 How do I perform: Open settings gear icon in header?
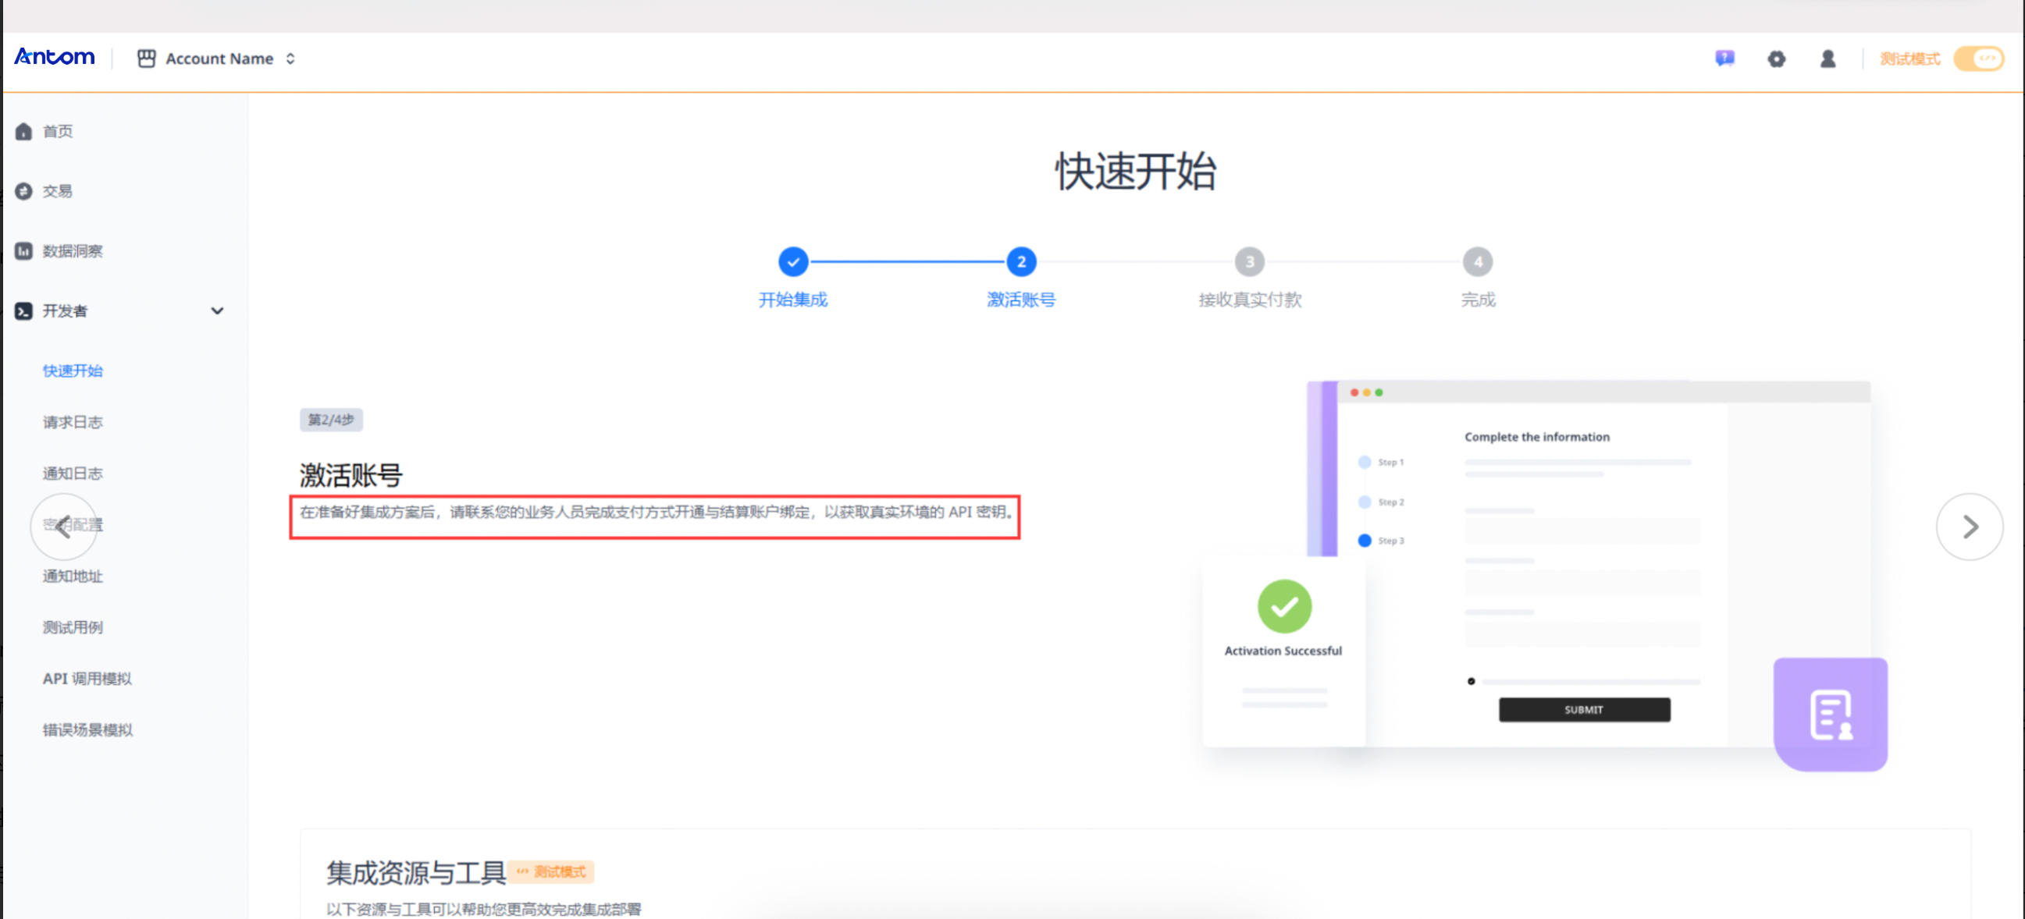(1776, 59)
